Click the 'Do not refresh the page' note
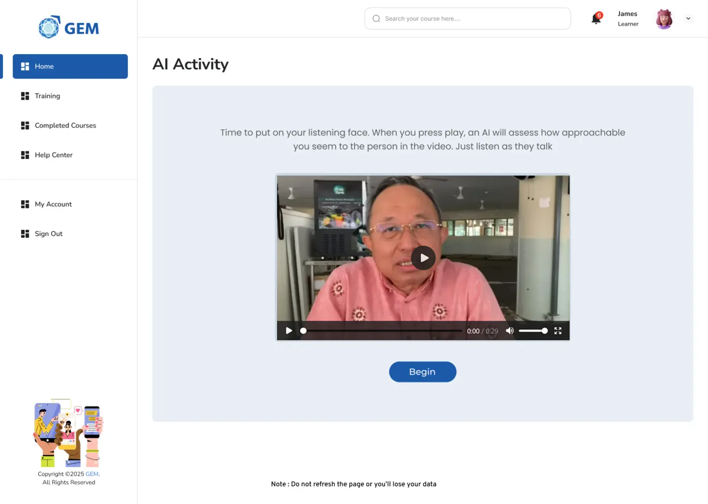This screenshot has width=708, height=504. [353, 484]
